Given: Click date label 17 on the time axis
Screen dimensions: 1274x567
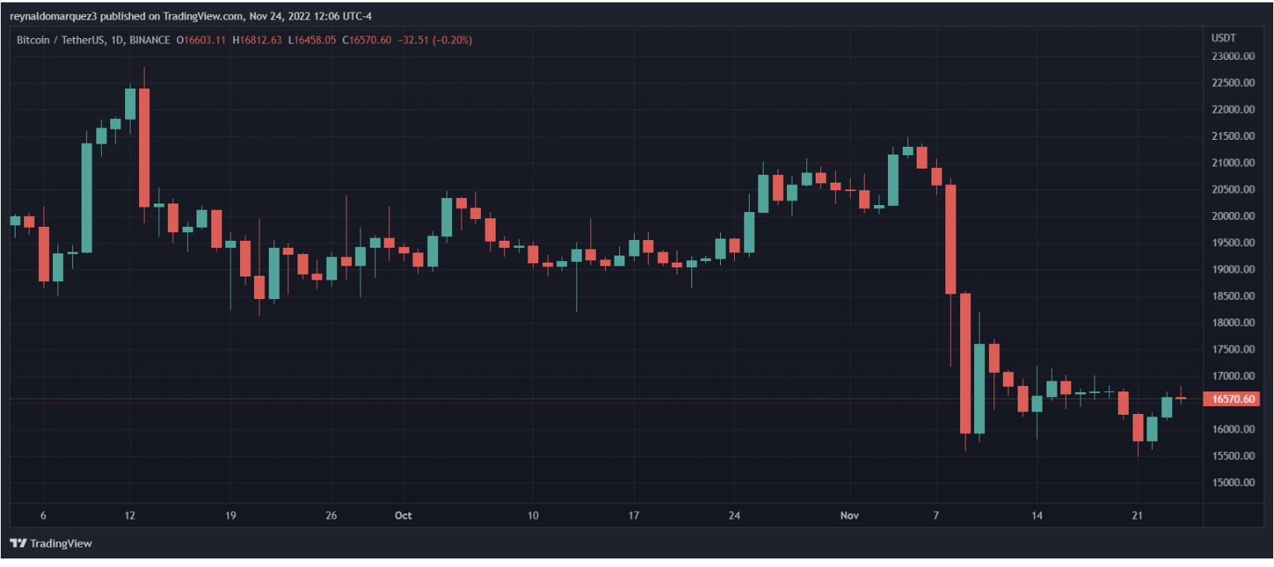Looking at the screenshot, I should [634, 516].
